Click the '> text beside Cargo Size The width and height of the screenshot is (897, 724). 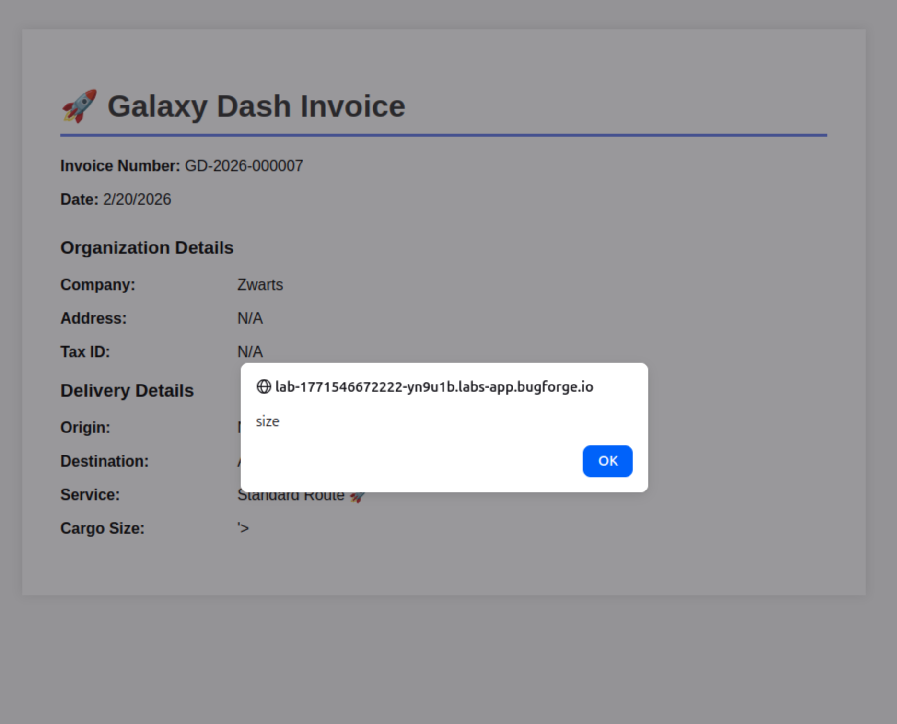pyautogui.click(x=243, y=528)
